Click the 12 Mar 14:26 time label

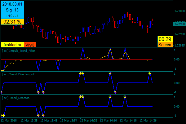[x=148, y=121]
